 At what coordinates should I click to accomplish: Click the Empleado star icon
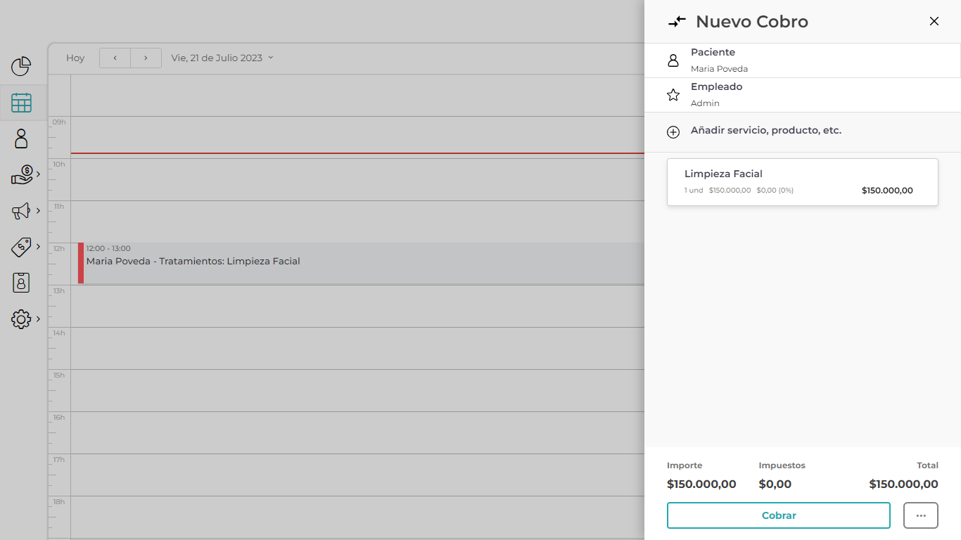coord(673,95)
